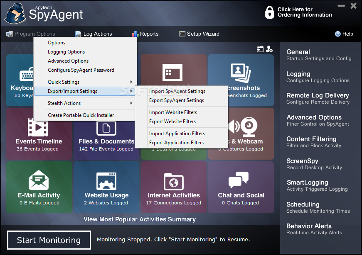Open the Events Timeline film icon
Viewport: 362px width, 255px height.
[x=38, y=127]
